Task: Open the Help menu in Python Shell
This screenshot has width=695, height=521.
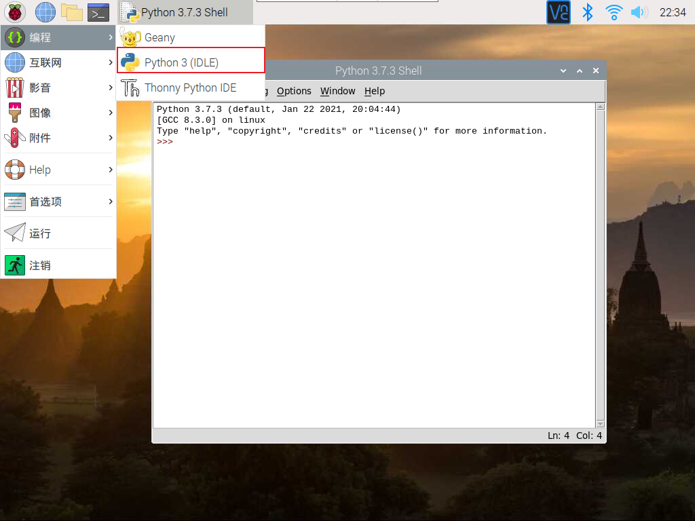Action: click(375, 92)
